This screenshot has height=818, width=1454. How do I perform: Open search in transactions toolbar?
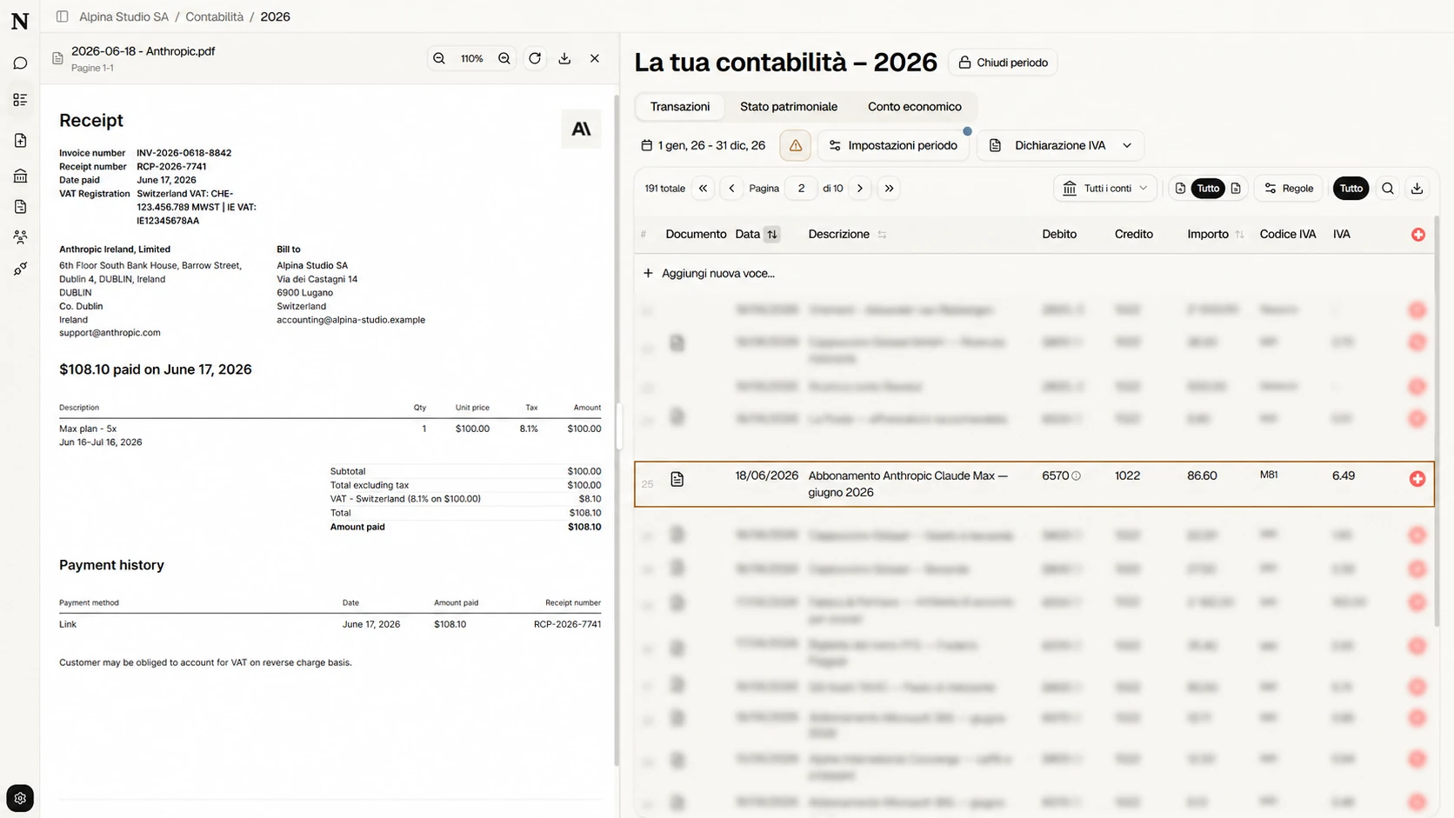tap(1388, 188)
